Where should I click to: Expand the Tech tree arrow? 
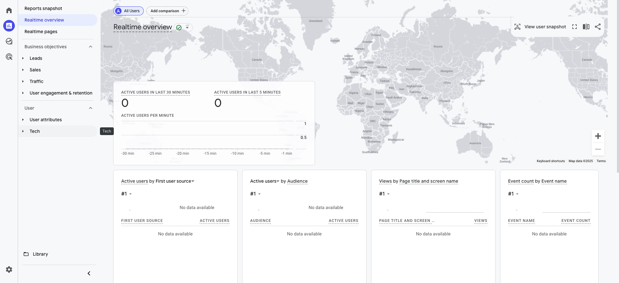click(x=23, y=131)
